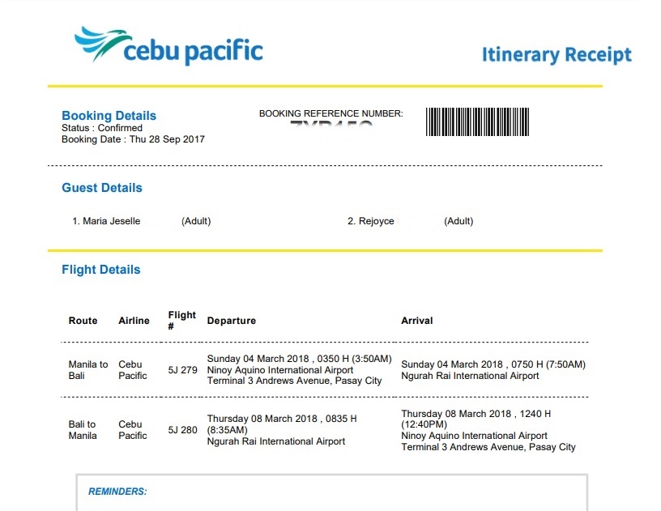The height and width of the screenshot is (511, 661).
Task: Click the Manila to Bali route cell
Action: click(x=87, y=370)
